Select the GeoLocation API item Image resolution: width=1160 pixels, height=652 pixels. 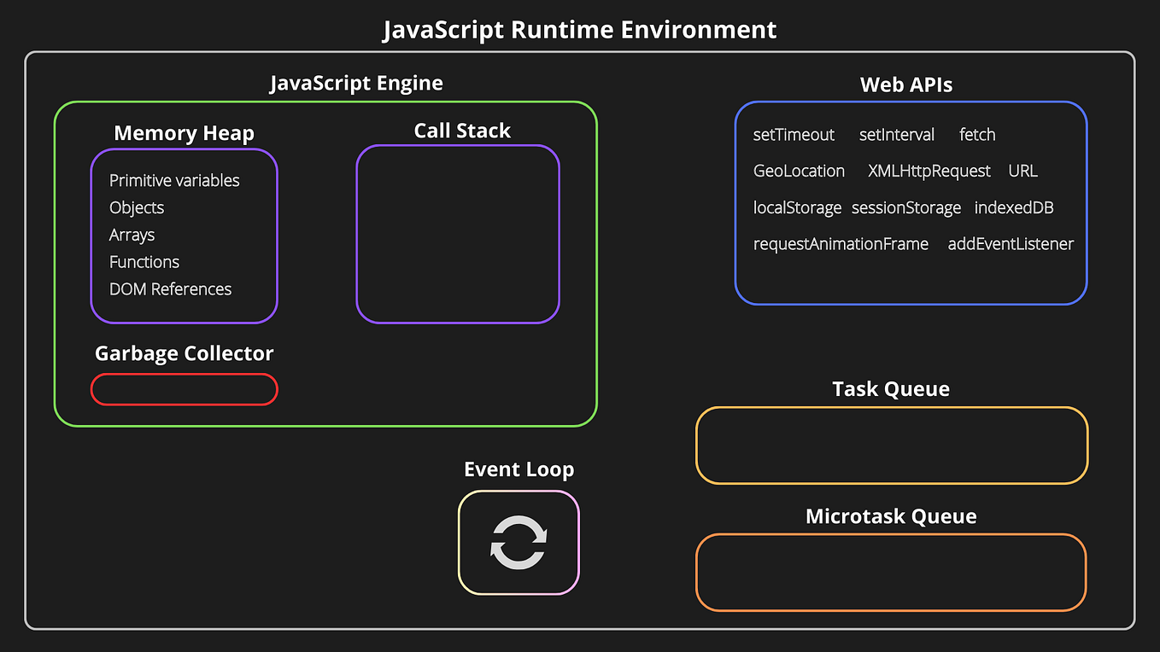pos(799,171)
